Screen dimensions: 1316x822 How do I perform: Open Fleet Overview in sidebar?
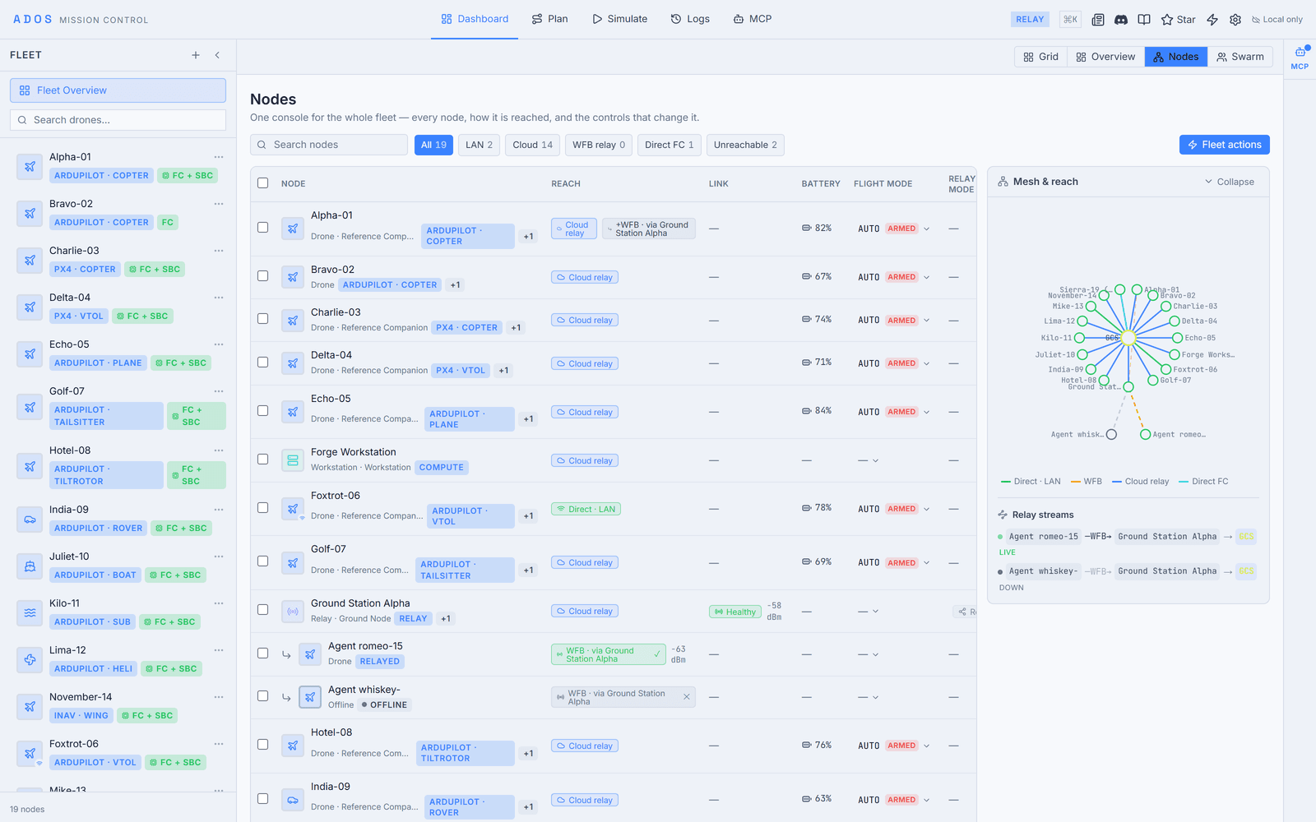(118, 90)
